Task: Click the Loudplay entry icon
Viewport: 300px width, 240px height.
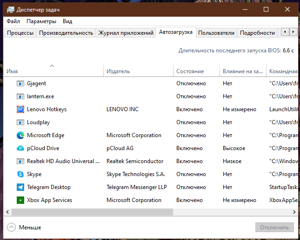Action: (x=20, y=122)
